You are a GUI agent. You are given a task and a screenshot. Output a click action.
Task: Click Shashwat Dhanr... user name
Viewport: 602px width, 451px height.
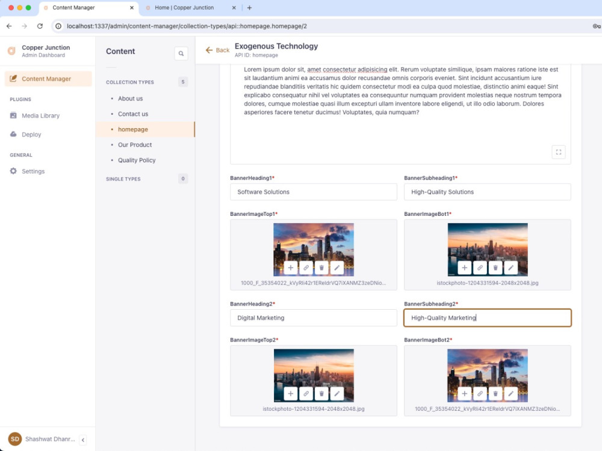(x=50, y=439)
